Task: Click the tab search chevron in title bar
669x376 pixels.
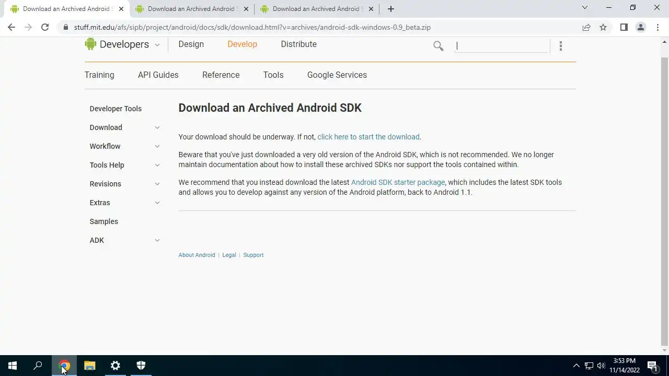Action: [x=585, y=8]
